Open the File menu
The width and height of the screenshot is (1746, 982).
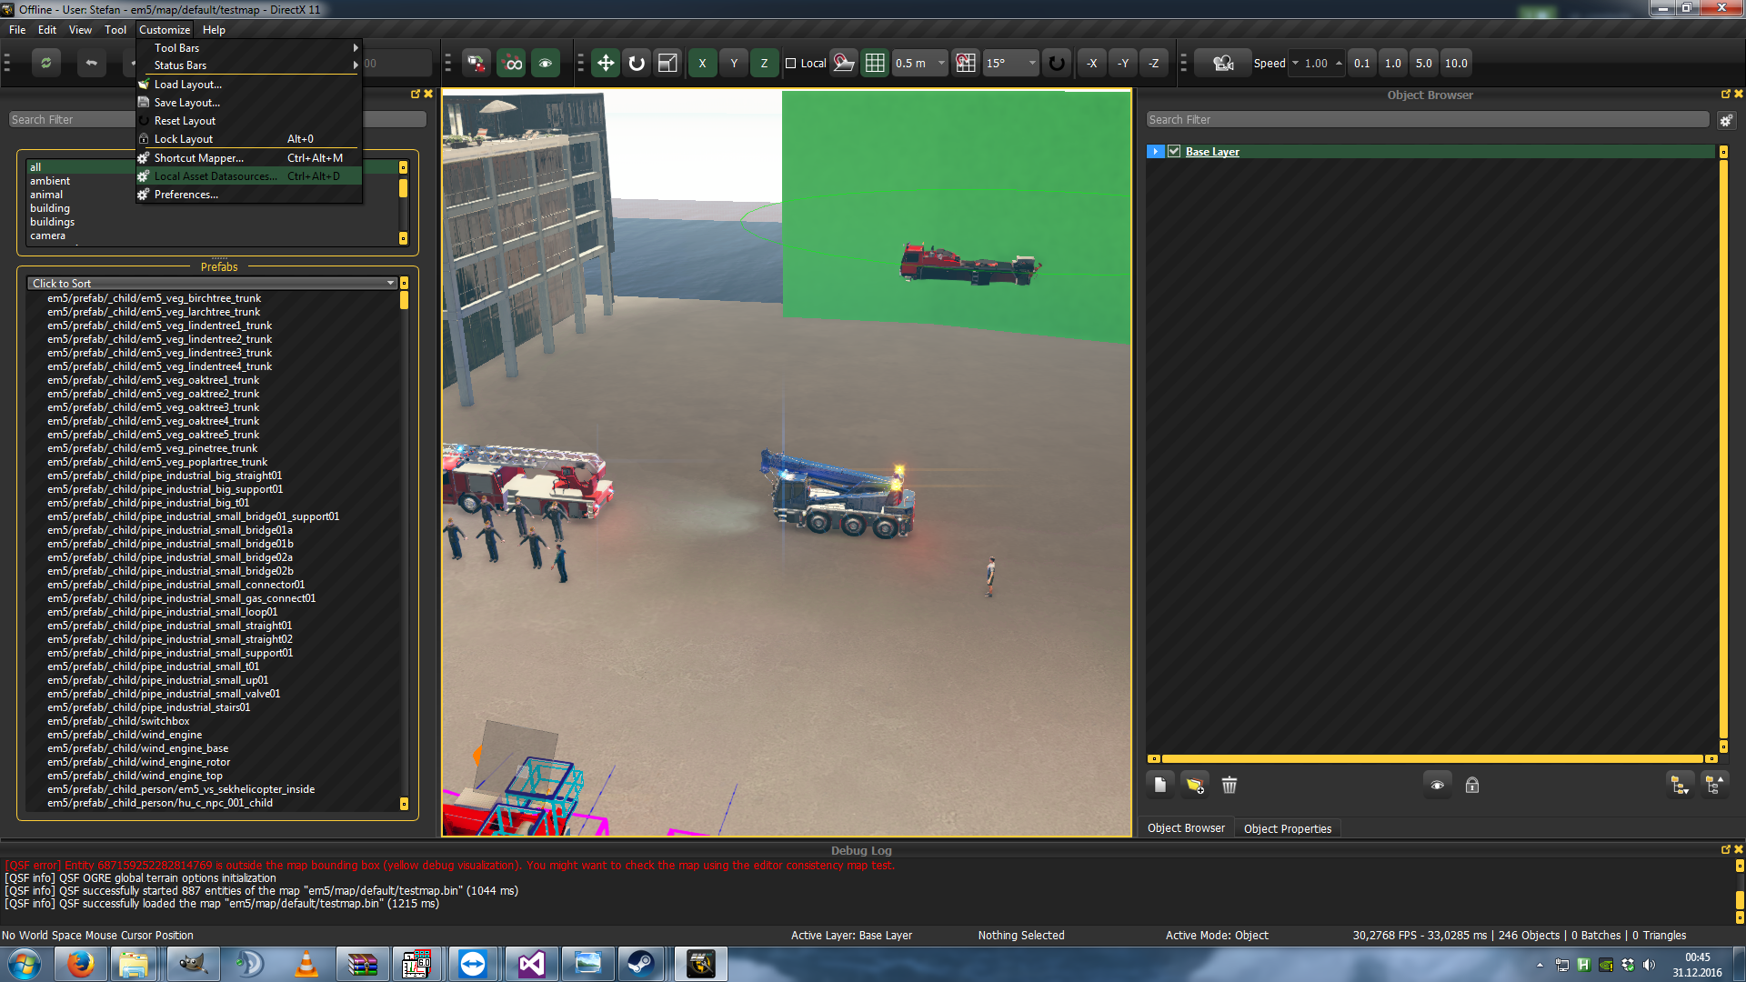click(x=17, y=29)
